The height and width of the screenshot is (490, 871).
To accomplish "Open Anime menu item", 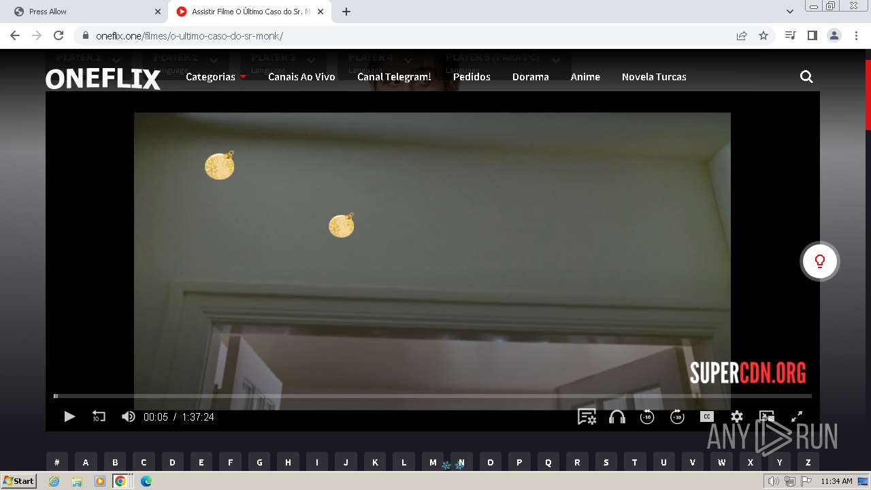I will pyautogui.click(x=585, y=77).
